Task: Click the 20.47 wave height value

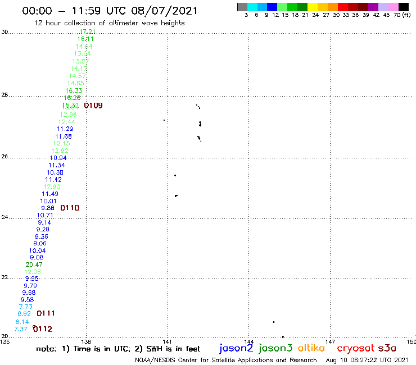Action: [x=34, y=265]
